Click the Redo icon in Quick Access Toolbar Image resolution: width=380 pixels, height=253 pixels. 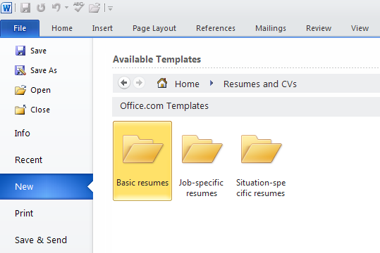click(41, 8)
